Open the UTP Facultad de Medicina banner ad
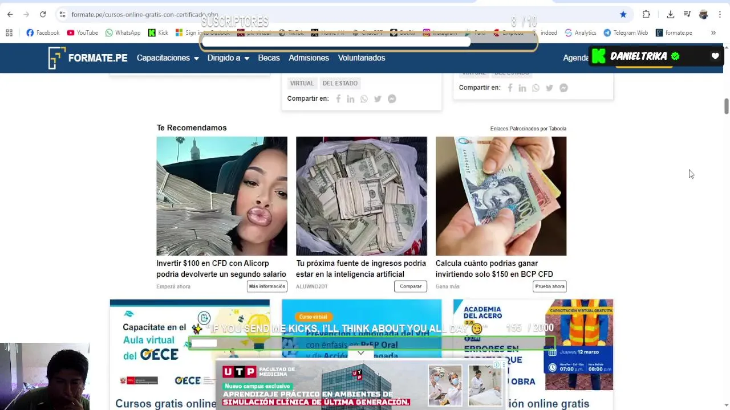The width and height of the screenshot is (730, 410). pyautogui.click(x=360, y=385)
